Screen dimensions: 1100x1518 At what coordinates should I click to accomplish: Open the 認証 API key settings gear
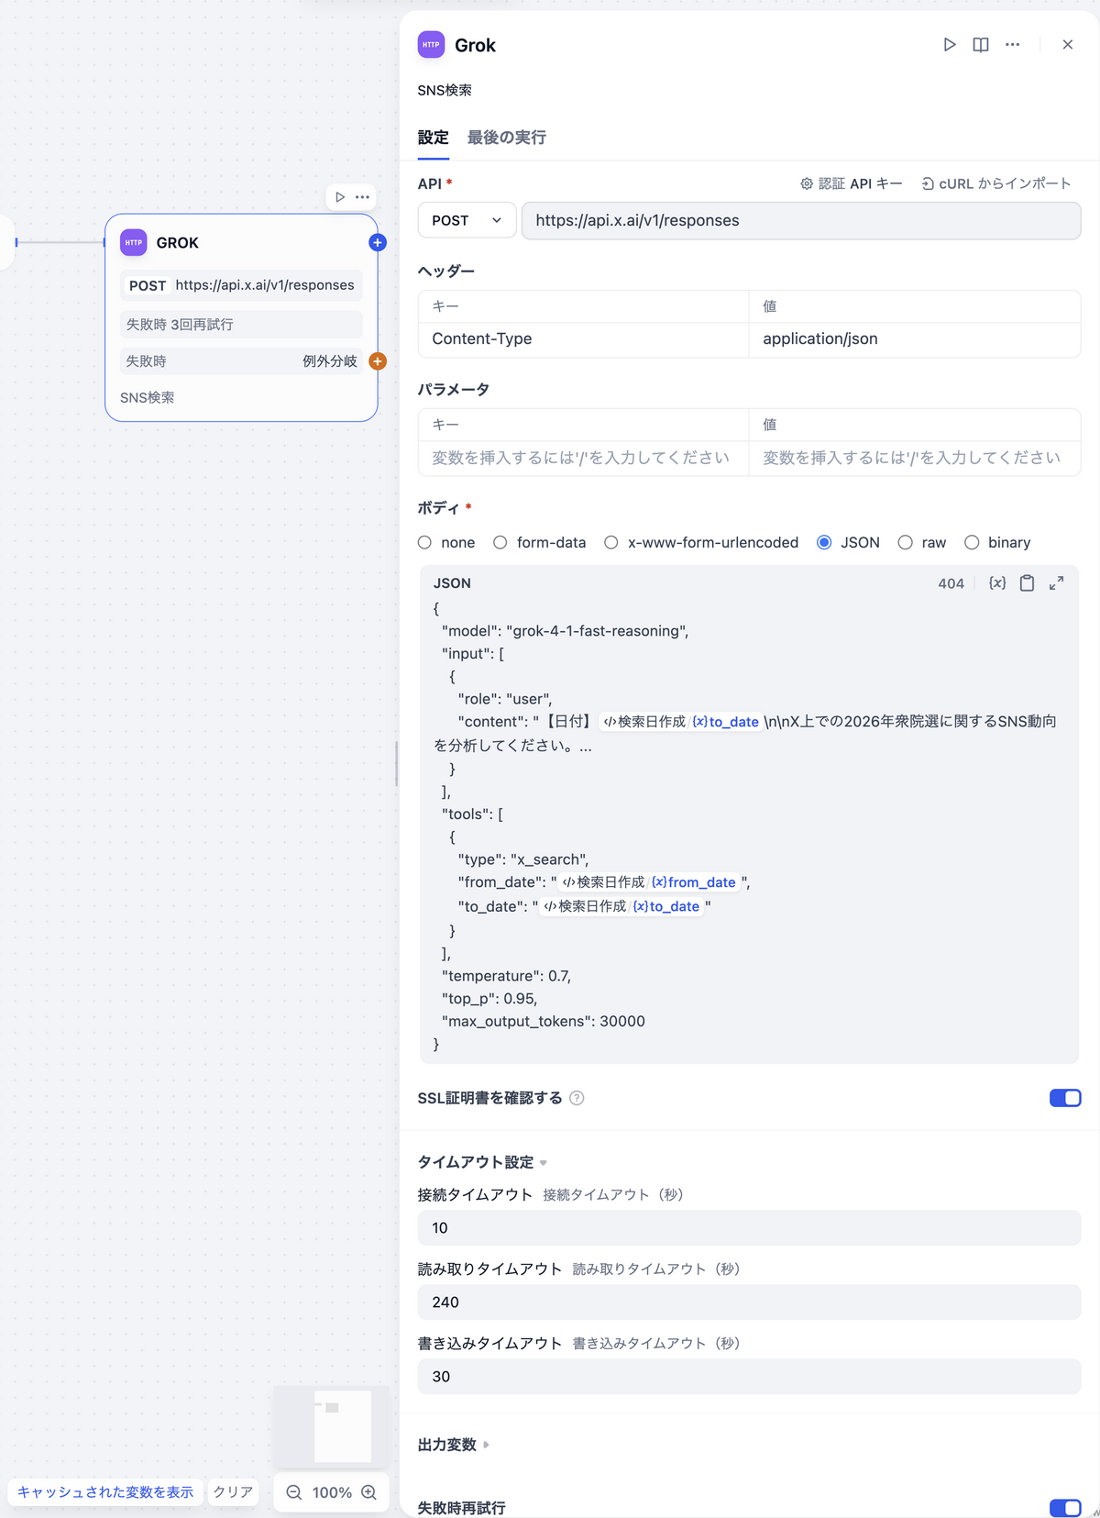[x=808, y=183]
